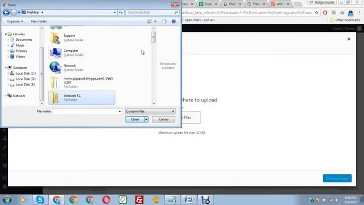
Task: Select the Network system folder item
Action: pos(81,68)
